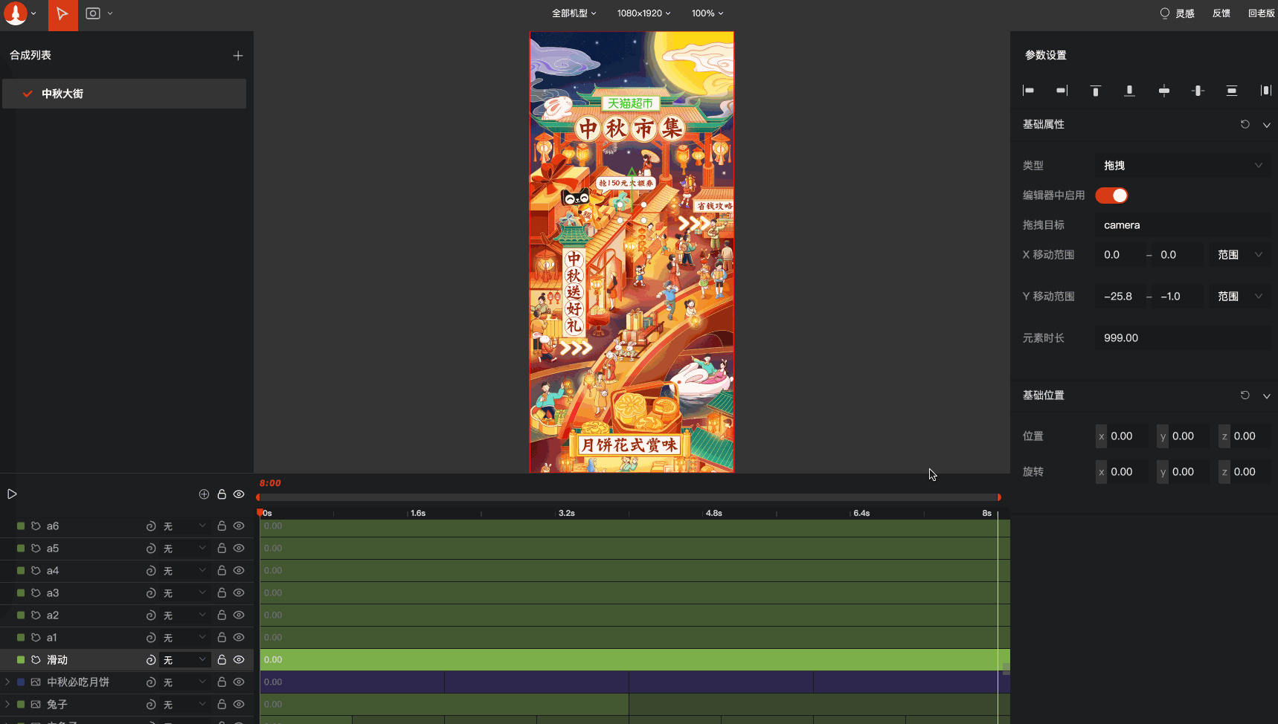The height and width of the screenshot is (724, 1278).
Task: Reset the 基础属性 section
Action: coord(1245,124)
